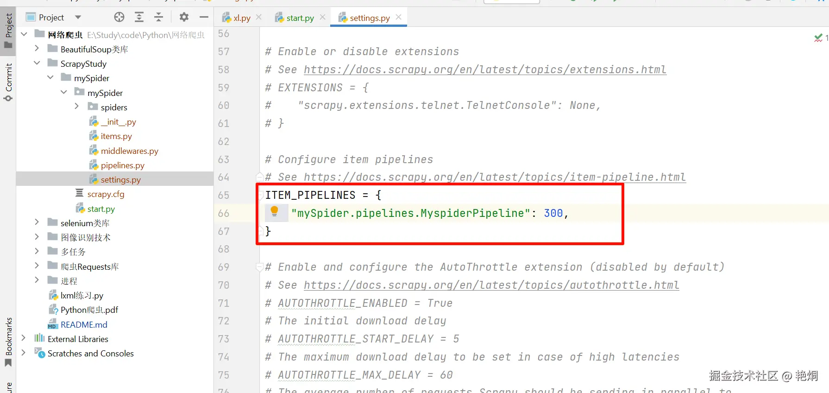Viewport: 829px width, 393px height.
Task: Expand the 爬虫Requests库 folder
Action: 37,266
